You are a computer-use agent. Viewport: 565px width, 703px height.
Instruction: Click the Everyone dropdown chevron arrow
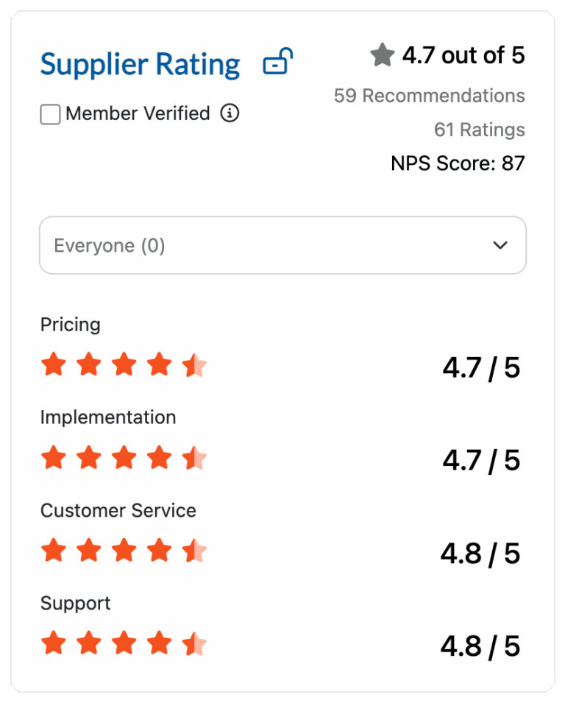coord(500,245)
